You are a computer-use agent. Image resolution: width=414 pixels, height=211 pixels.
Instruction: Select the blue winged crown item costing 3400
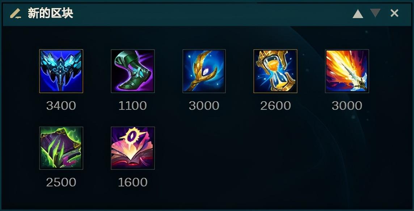(x=61, y=71)
